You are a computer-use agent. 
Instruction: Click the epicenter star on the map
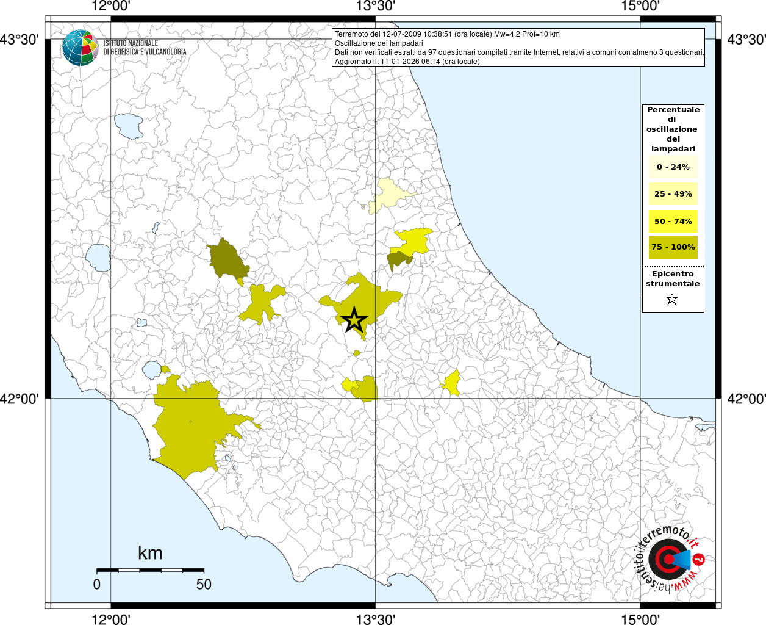(x=354, y=320)
